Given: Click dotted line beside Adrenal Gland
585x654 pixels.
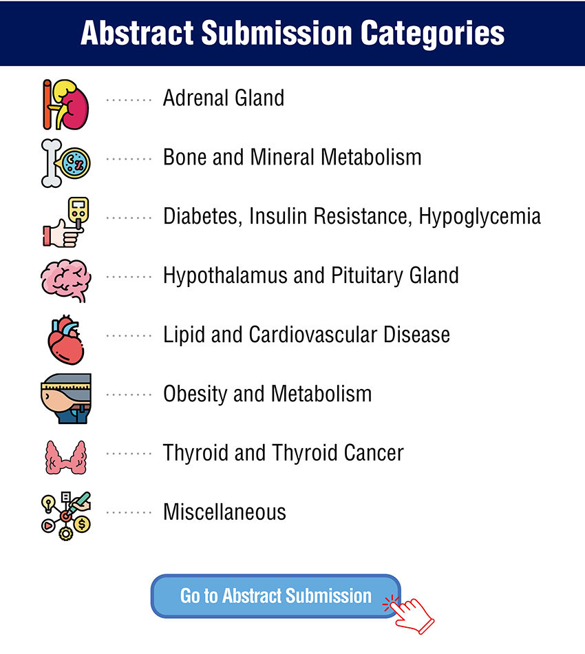Looking at the screenshot, I should [x=129, y=100].
